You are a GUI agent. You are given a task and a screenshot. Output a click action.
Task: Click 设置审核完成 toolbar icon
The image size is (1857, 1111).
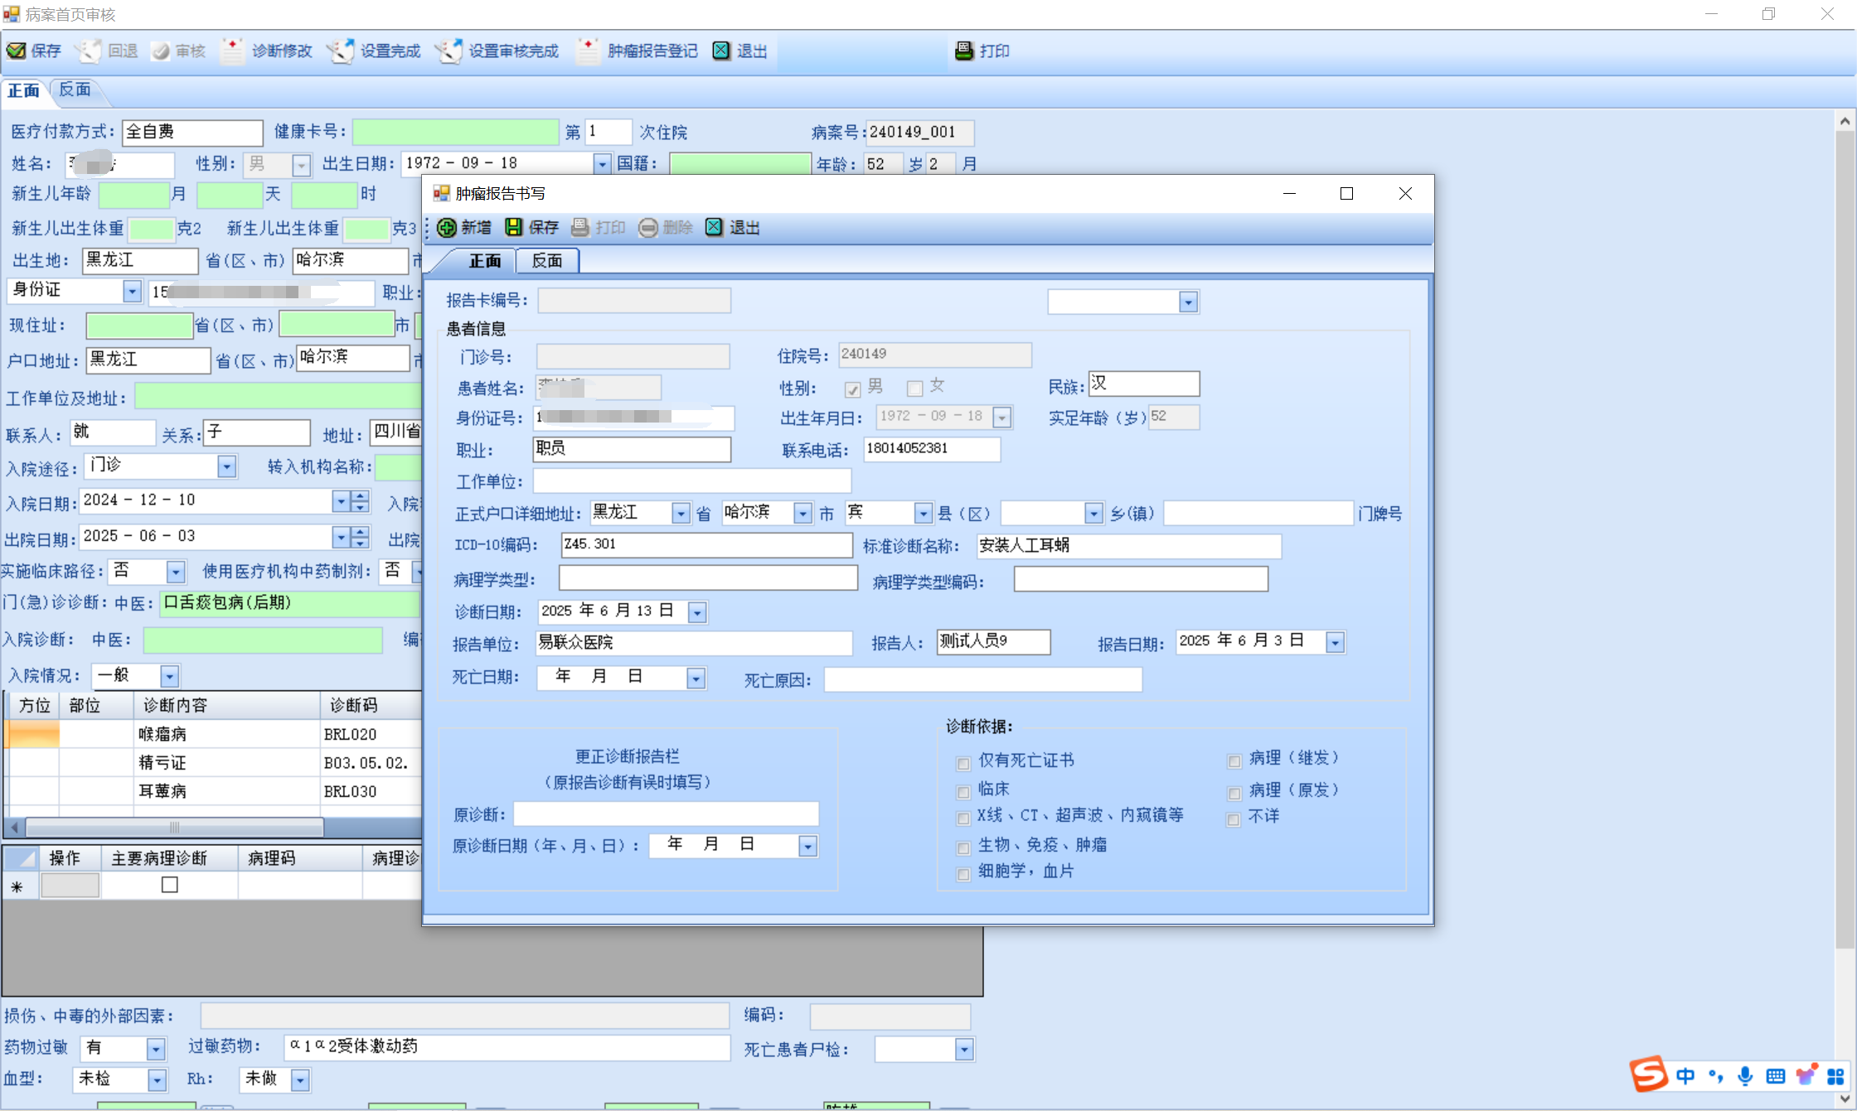pyautogui.click(x=448, y=51)
